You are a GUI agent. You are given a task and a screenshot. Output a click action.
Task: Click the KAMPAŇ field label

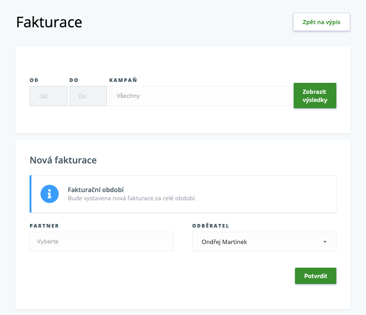tap(123, 80)
